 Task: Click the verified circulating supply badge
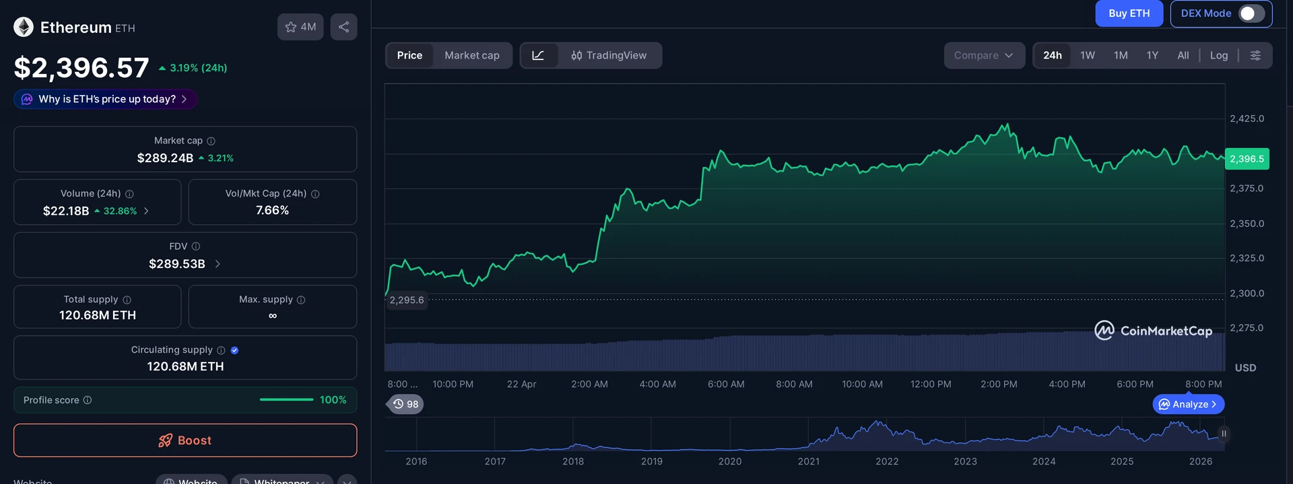[x=234, y=350]
